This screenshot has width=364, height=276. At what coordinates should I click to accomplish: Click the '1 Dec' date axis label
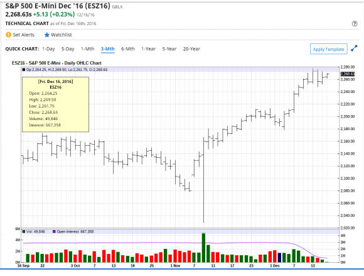275,266
